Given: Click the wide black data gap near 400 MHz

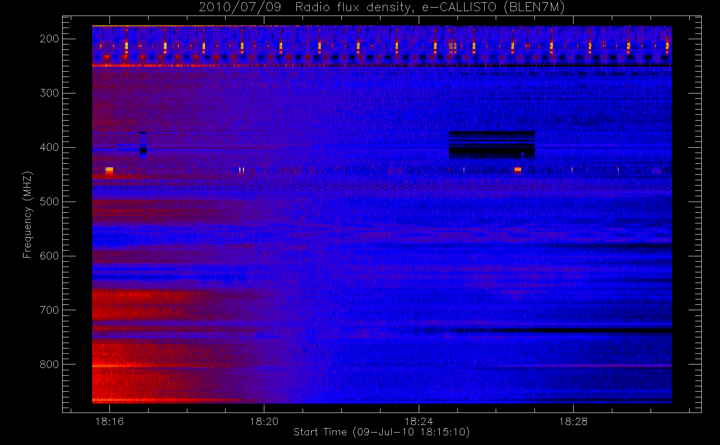Looking at the screenshot, I should 492,145.
